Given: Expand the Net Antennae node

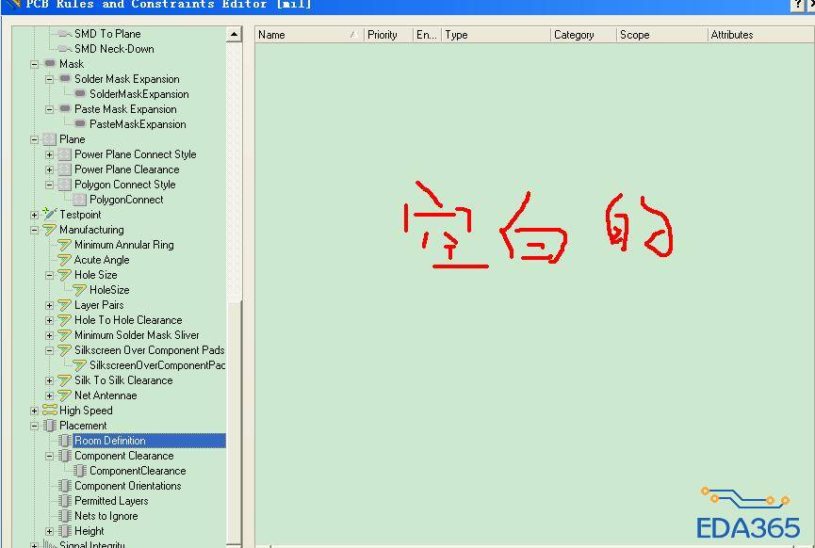Looking at the screenshot, I should (49, 395).
